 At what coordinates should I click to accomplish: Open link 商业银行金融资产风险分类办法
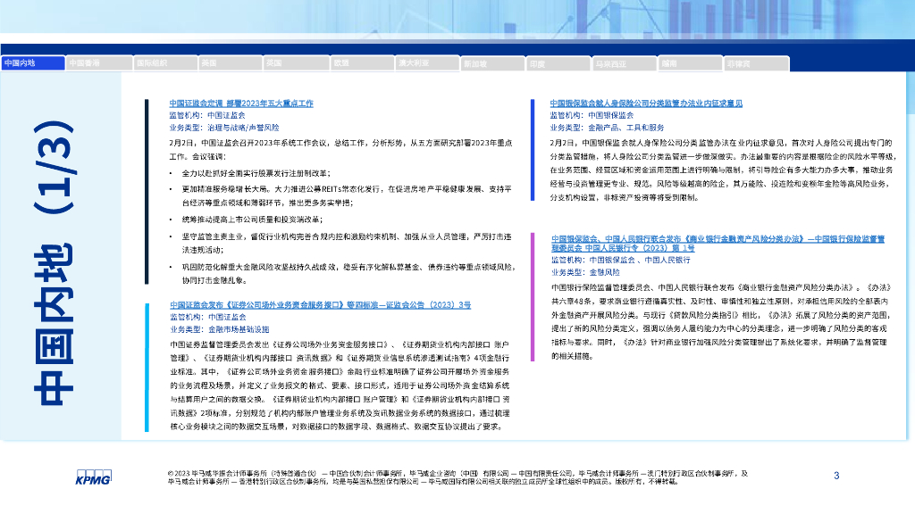click(x=718, y=244)
